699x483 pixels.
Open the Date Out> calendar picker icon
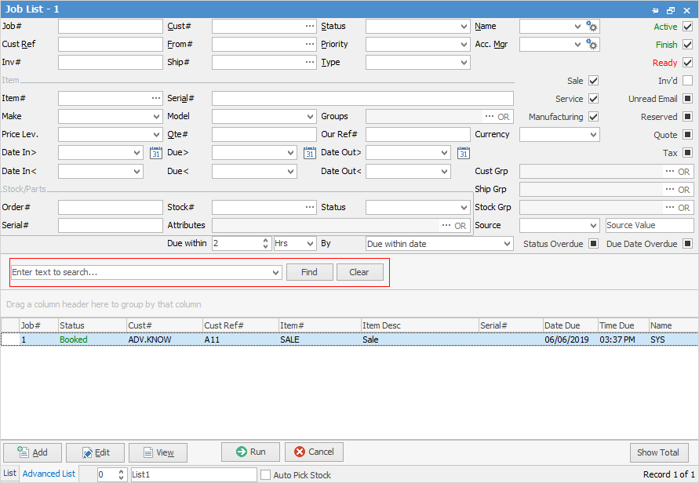464,153
